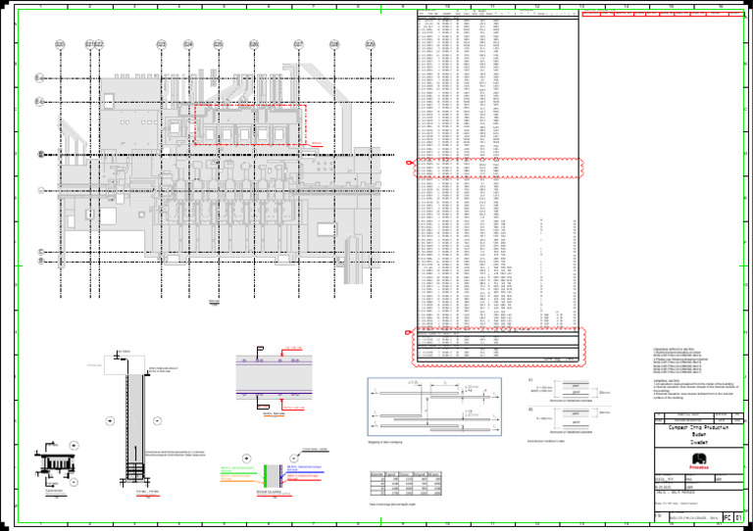Select the red dashed boundary on the plan
753x531 pixels.
(250, 124)
